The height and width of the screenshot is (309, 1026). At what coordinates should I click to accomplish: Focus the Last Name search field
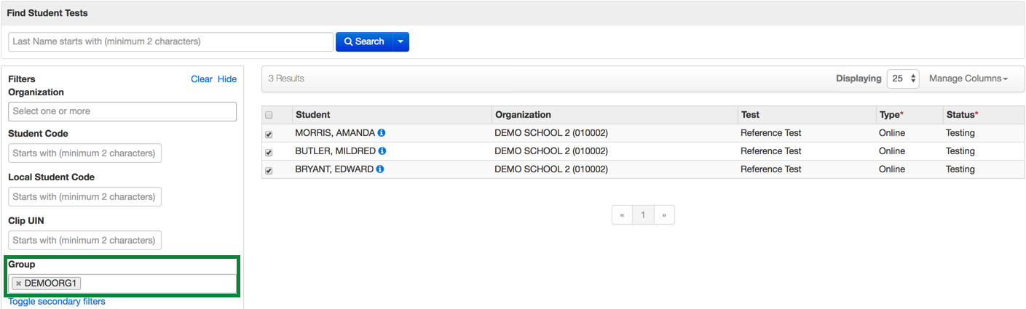[x=170, y=42]
